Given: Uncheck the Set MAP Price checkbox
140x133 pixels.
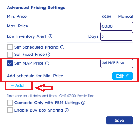Looking at the screenshot, I should (x=10, y=63).
